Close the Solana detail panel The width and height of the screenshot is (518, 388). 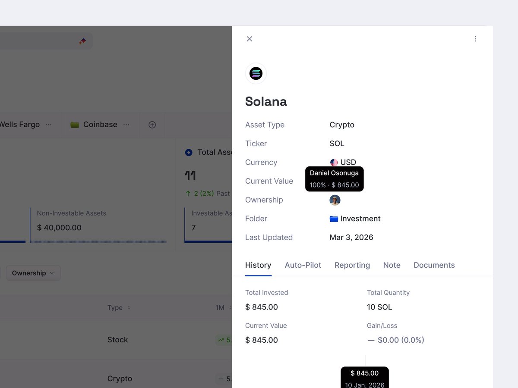coord(250,39)
